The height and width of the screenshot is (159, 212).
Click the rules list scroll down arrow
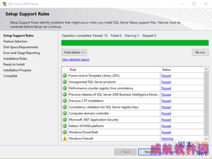(x=206, y=139)
